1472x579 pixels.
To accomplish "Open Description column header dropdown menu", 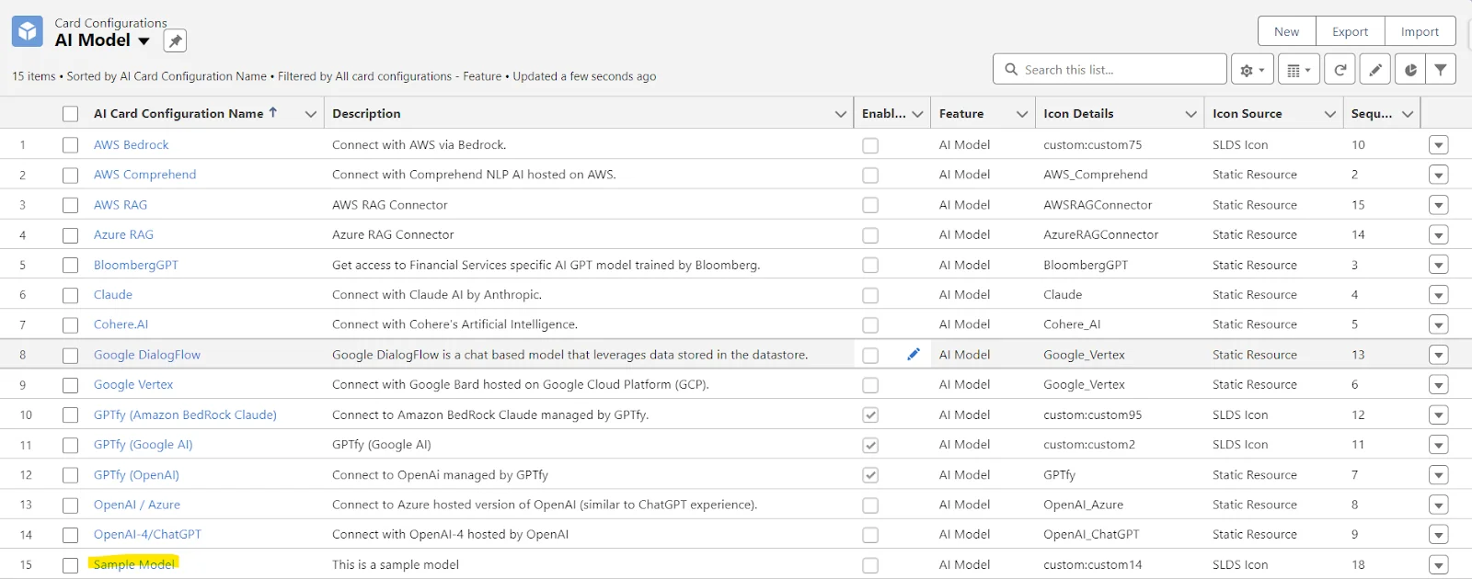I will coord(840,114).
